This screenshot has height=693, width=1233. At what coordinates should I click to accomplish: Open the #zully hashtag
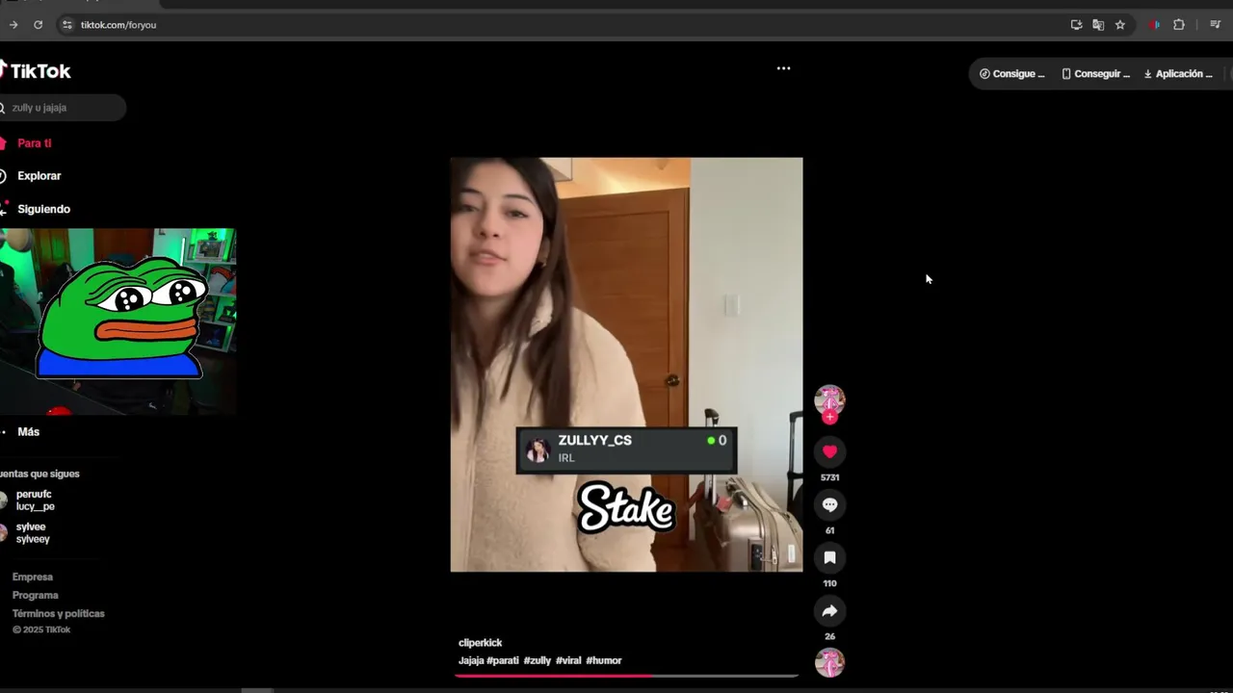[538, 660]
